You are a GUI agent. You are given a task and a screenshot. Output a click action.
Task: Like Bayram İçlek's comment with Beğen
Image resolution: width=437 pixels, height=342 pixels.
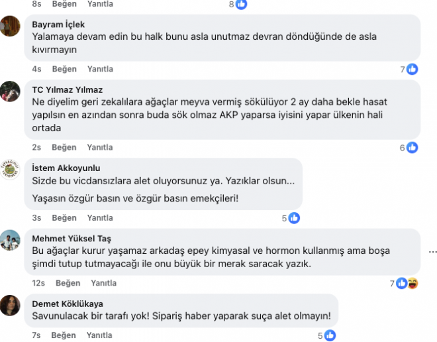(64, 70)
